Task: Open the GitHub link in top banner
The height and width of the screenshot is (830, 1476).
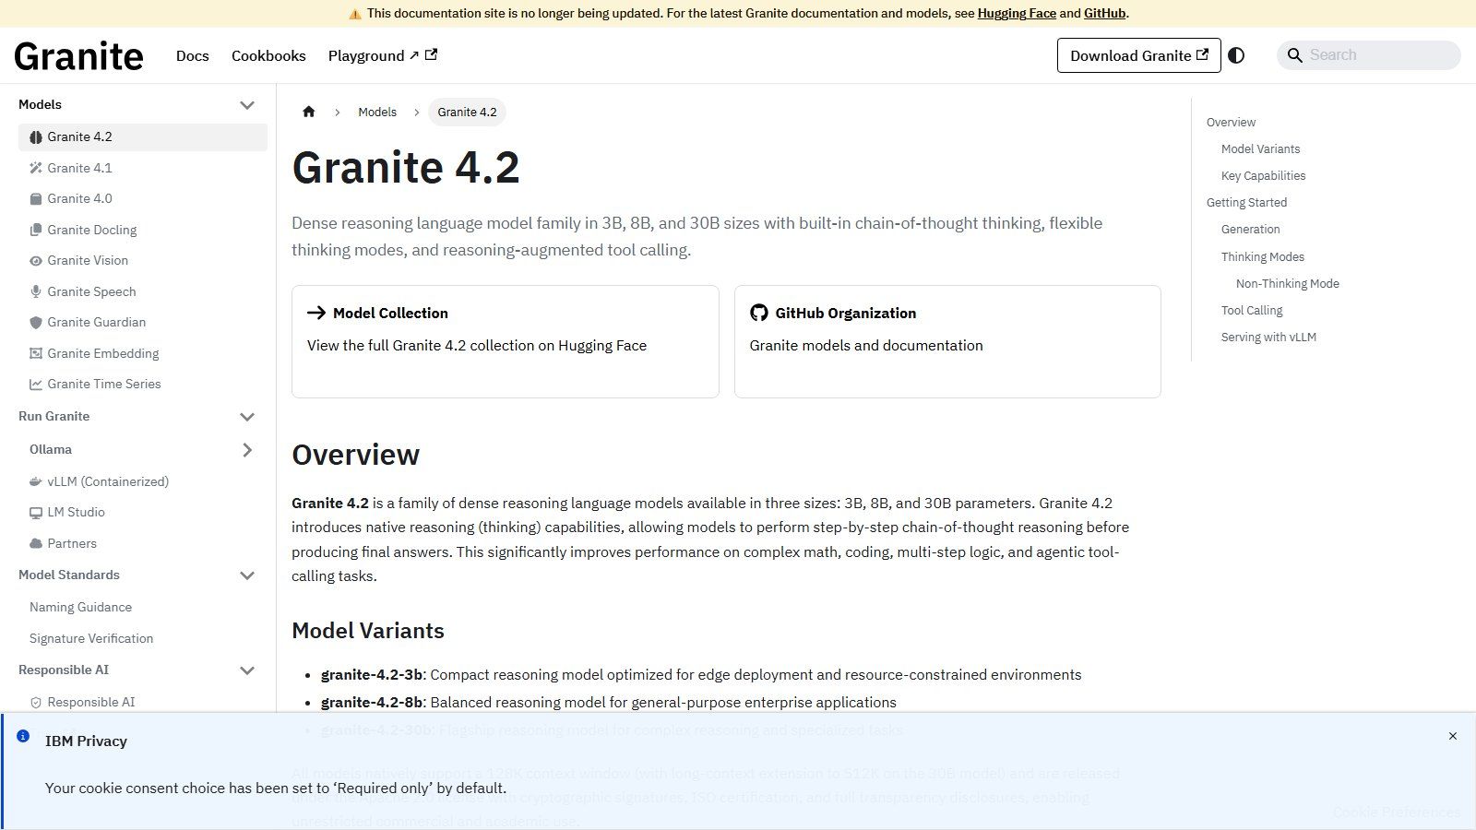Action: pos(1104,13)
